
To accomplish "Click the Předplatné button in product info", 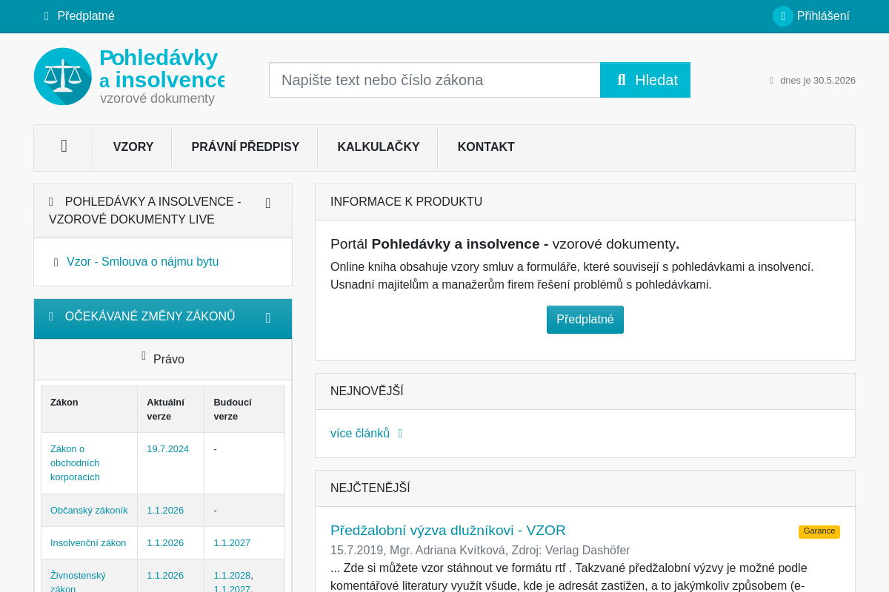I will click(x=585, y=320).
